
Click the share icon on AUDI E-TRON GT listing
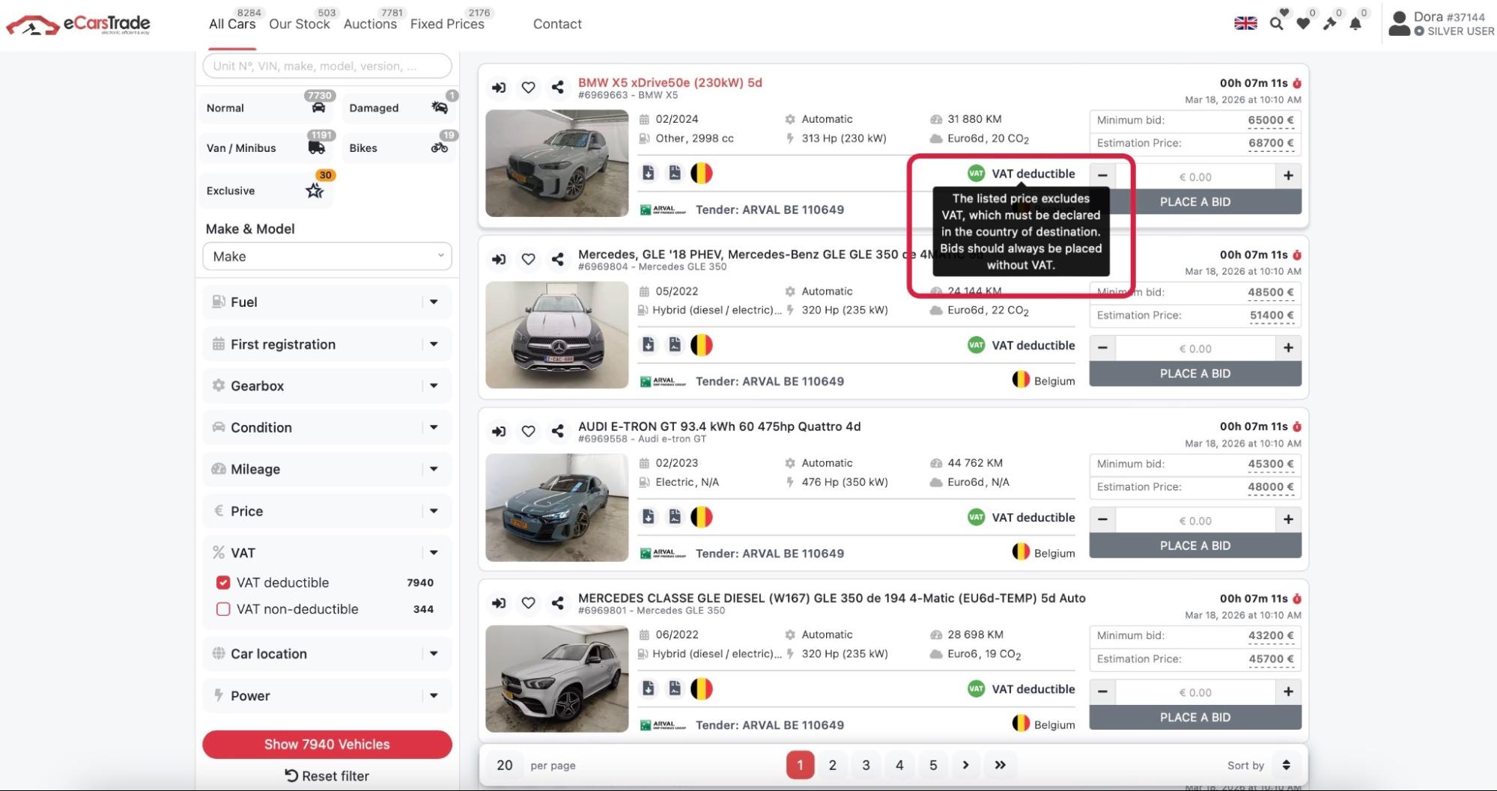coord(557,431)
